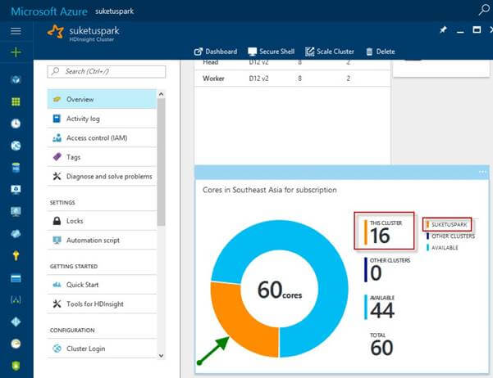493x378 pixels.
Task: Click the menu scroll down arrow
Action: (161, 355)
